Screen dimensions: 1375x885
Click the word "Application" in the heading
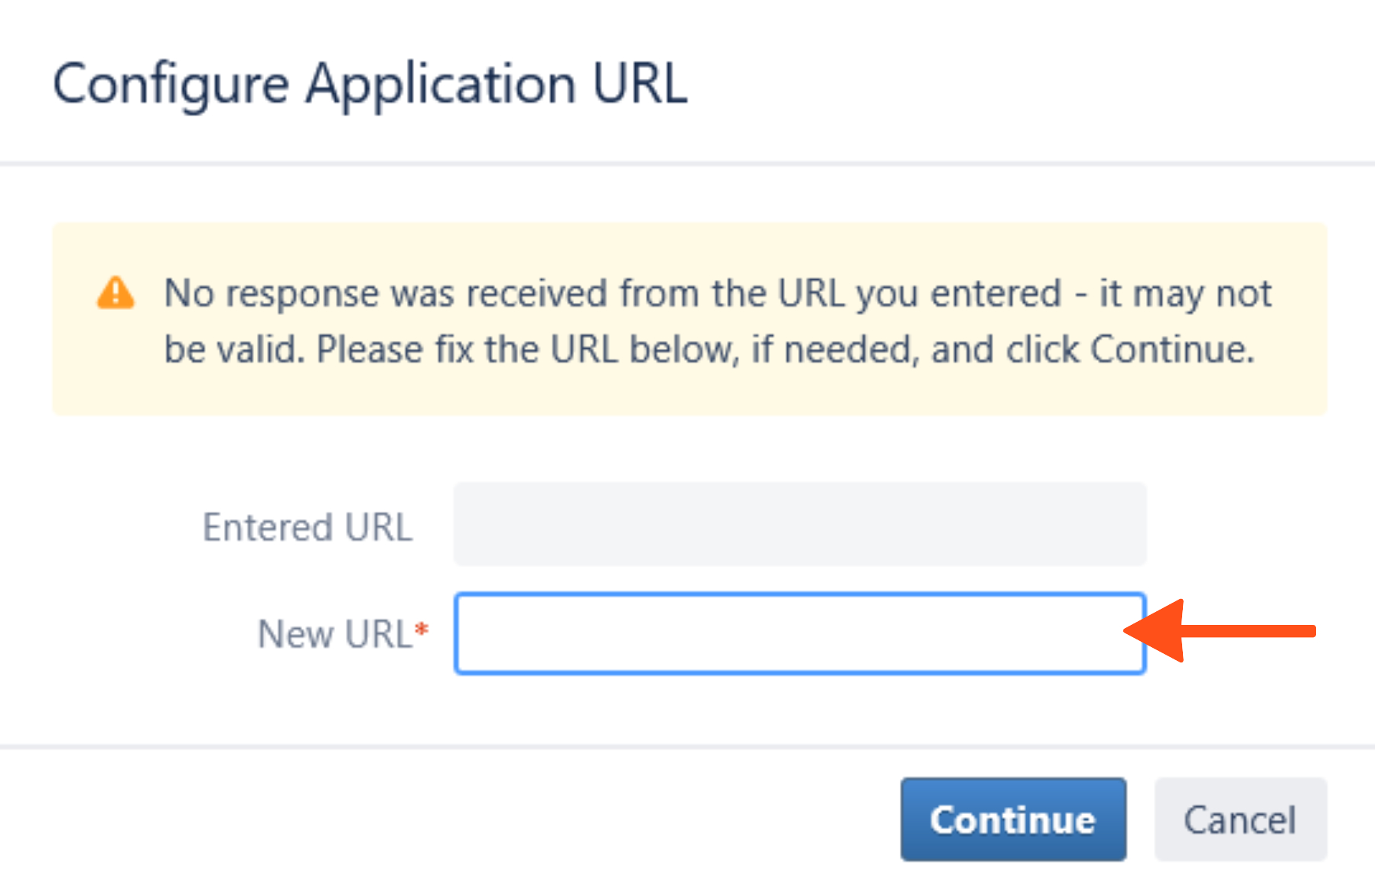(441, 84)
